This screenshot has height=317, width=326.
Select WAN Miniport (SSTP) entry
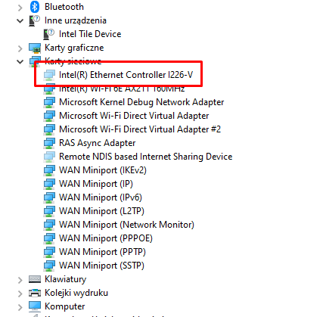101,266
